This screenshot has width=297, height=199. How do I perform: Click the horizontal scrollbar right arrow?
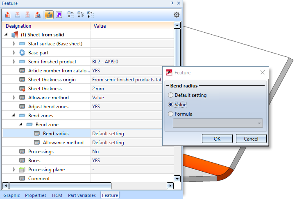pos(170,186)
